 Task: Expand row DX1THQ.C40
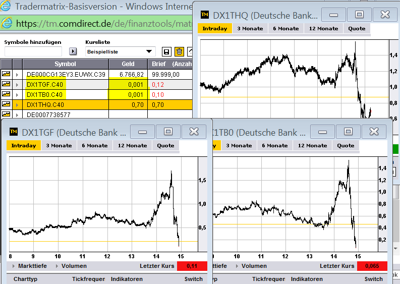[17, 105]
